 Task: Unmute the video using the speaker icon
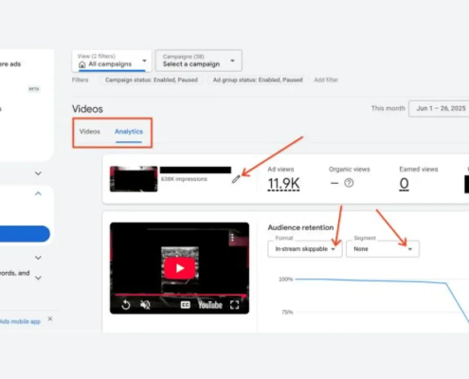coord(145,305)
